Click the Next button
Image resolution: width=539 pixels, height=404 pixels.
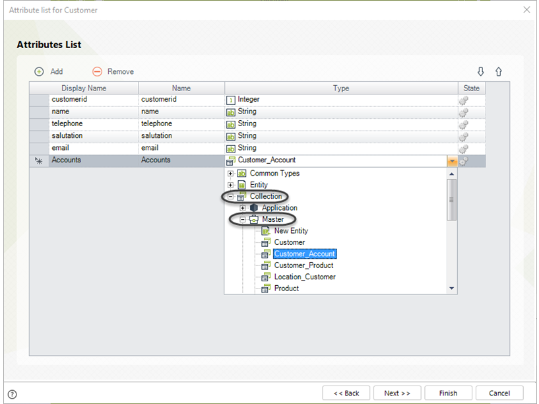click(x=397, y=393)
